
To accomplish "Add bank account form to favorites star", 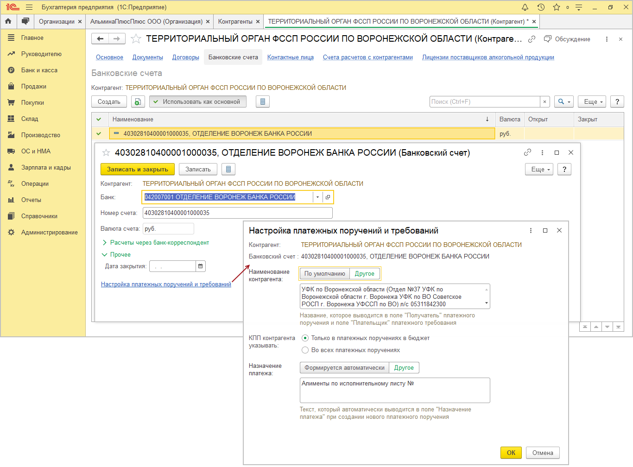I will pyautogui.click(x=106, y=153).
